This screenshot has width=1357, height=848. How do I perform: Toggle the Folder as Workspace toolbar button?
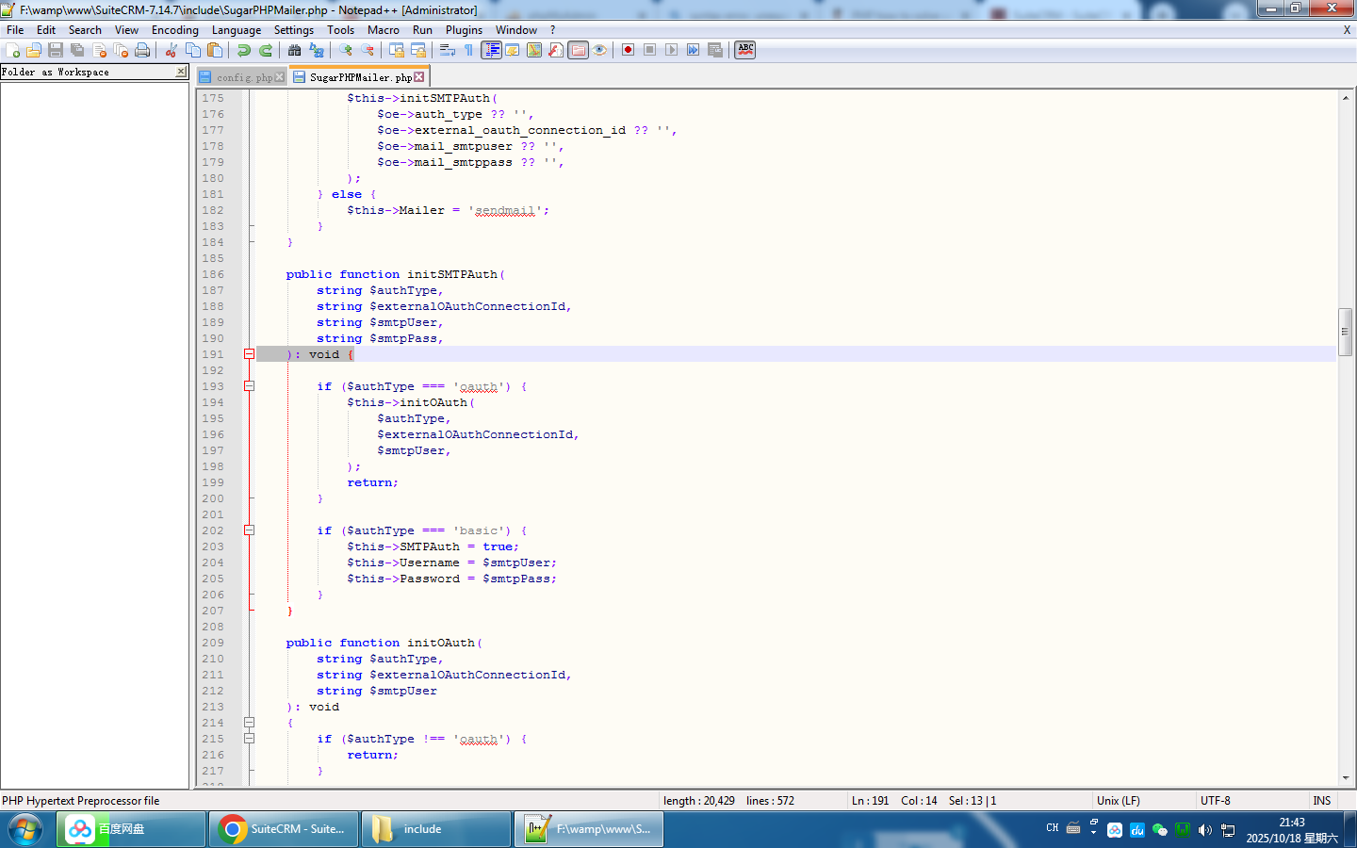click(x=578, y=50)
